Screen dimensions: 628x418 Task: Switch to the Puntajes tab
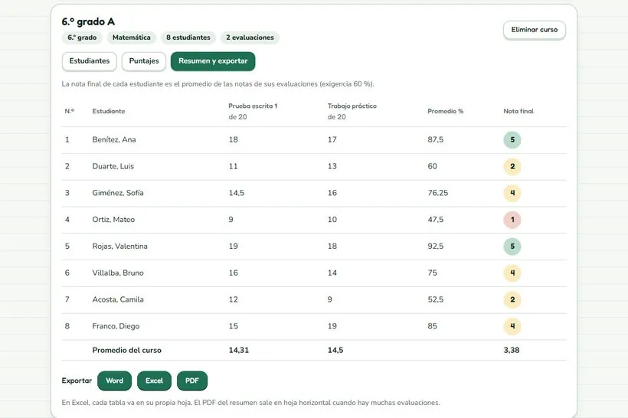point(144,61)
